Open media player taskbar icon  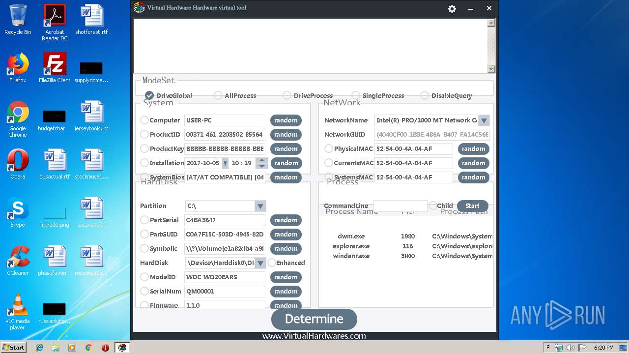tap(72, 348)
